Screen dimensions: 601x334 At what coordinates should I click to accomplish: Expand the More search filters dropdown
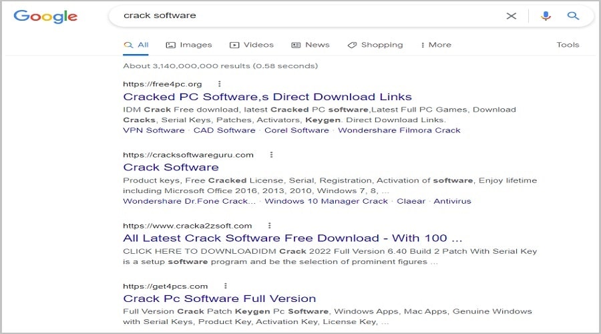(435, 45)
